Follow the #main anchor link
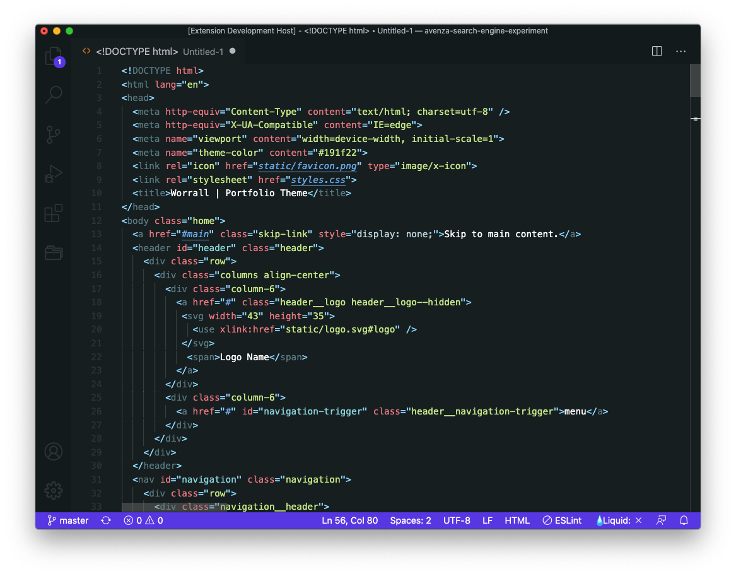This screenshot has width=736, height=576. (195, 234)
